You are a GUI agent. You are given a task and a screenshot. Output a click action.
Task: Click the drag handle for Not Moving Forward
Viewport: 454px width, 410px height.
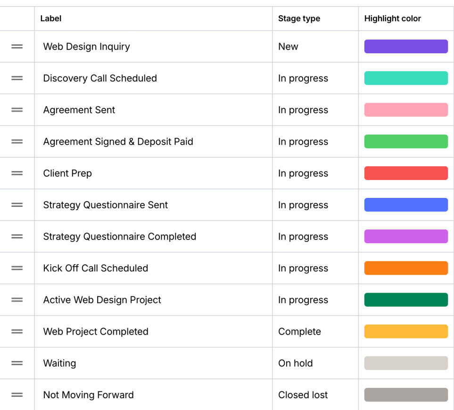tap(17, 394)
